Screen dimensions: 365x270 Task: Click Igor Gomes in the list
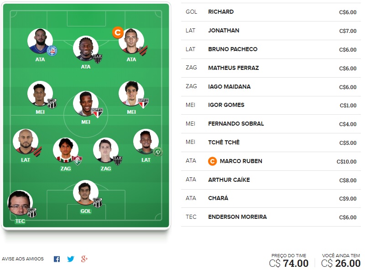click(x=226, y=105)
